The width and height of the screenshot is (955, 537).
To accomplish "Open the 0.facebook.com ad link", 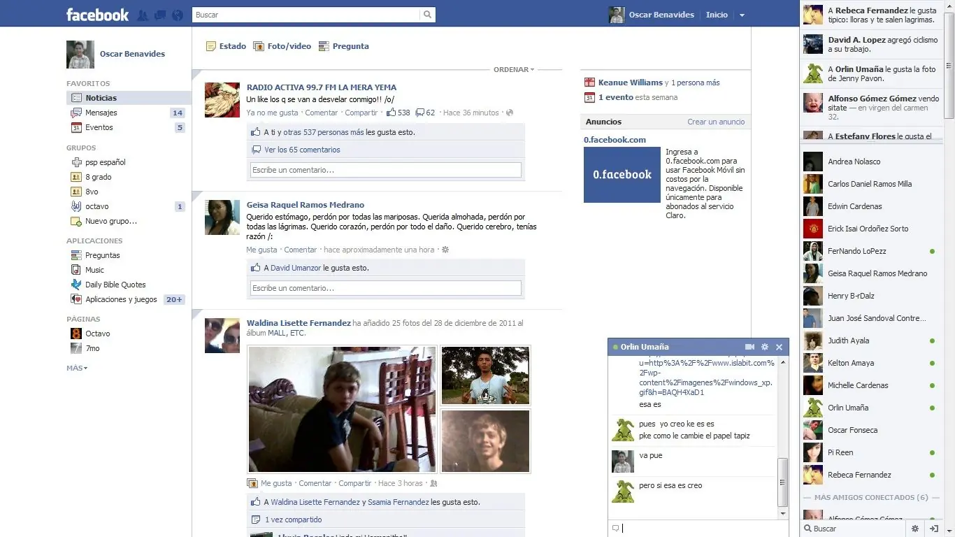I will [615, 140].
